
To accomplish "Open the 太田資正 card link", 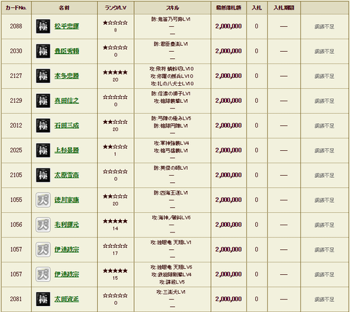I will (66, 299).
